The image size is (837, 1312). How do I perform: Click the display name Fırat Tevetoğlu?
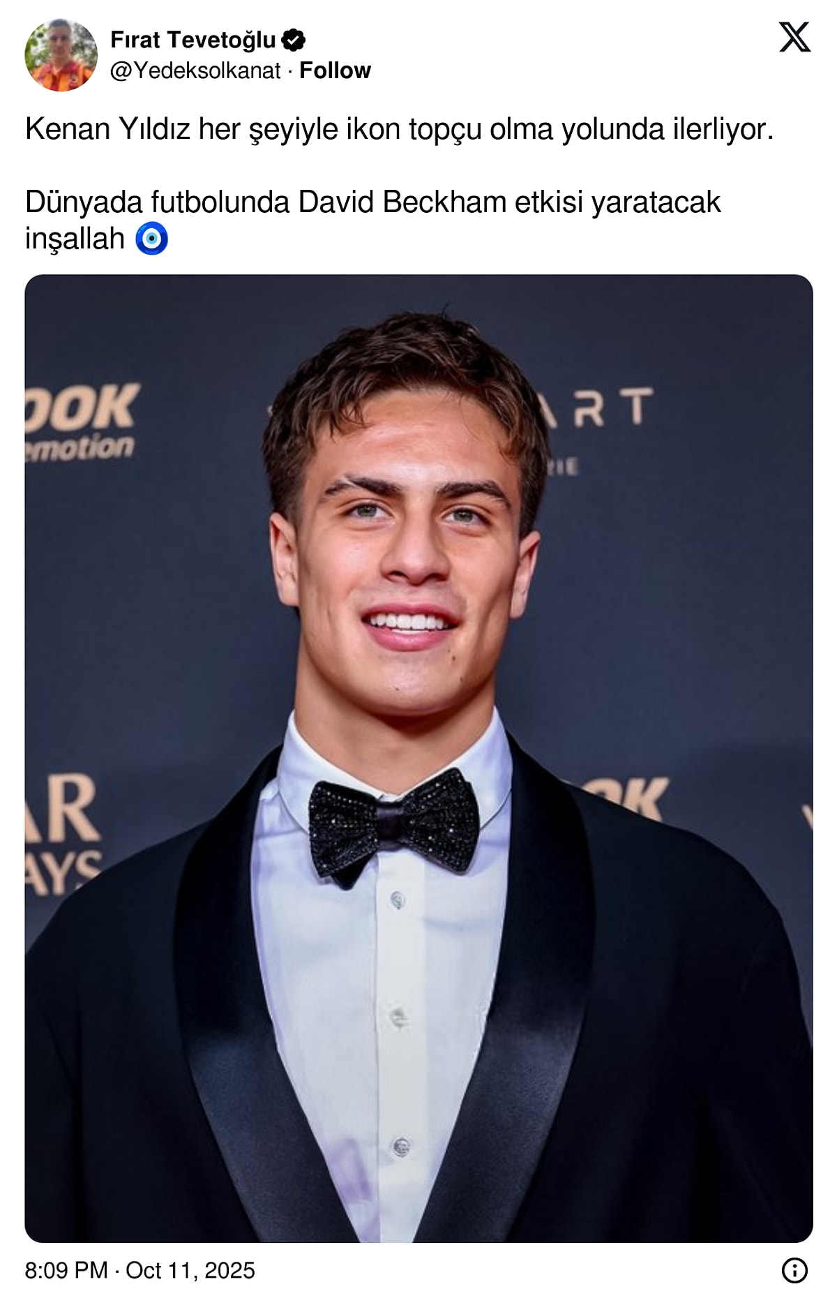tap(193, 40)
